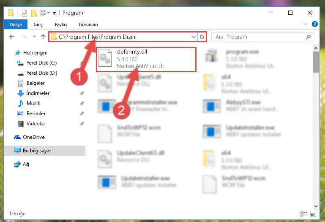Click the Back navigation arrow
325x222 pixels.
pos(12,37)
